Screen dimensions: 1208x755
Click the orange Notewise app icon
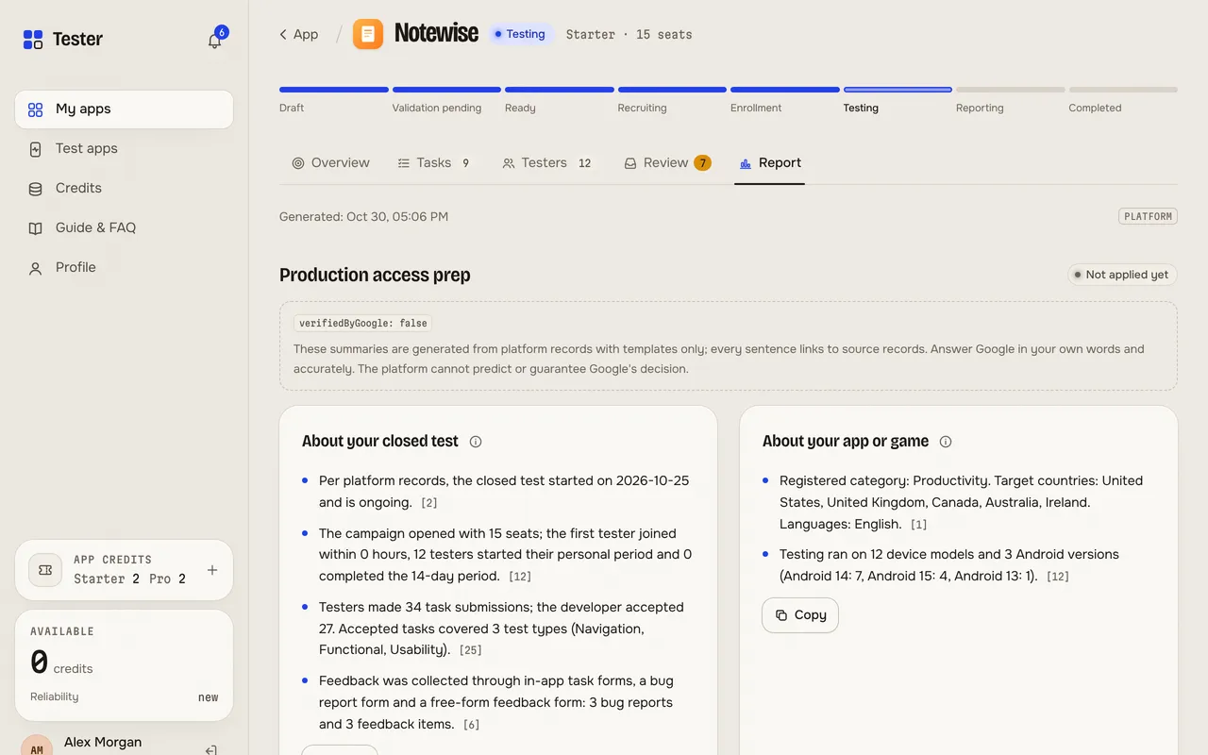(368, 34)
